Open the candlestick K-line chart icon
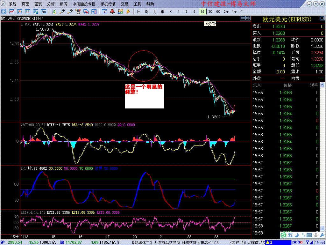The image size is (326, 245). coord(20,12)
